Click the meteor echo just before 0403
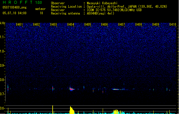This screenshot has width=179, height=114. tap(53, 88)
